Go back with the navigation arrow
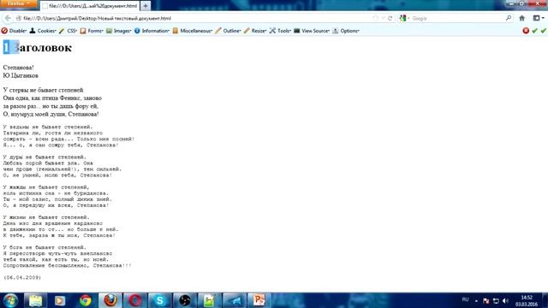Viewport: 548px width, 308px height. tap(8, 18)
